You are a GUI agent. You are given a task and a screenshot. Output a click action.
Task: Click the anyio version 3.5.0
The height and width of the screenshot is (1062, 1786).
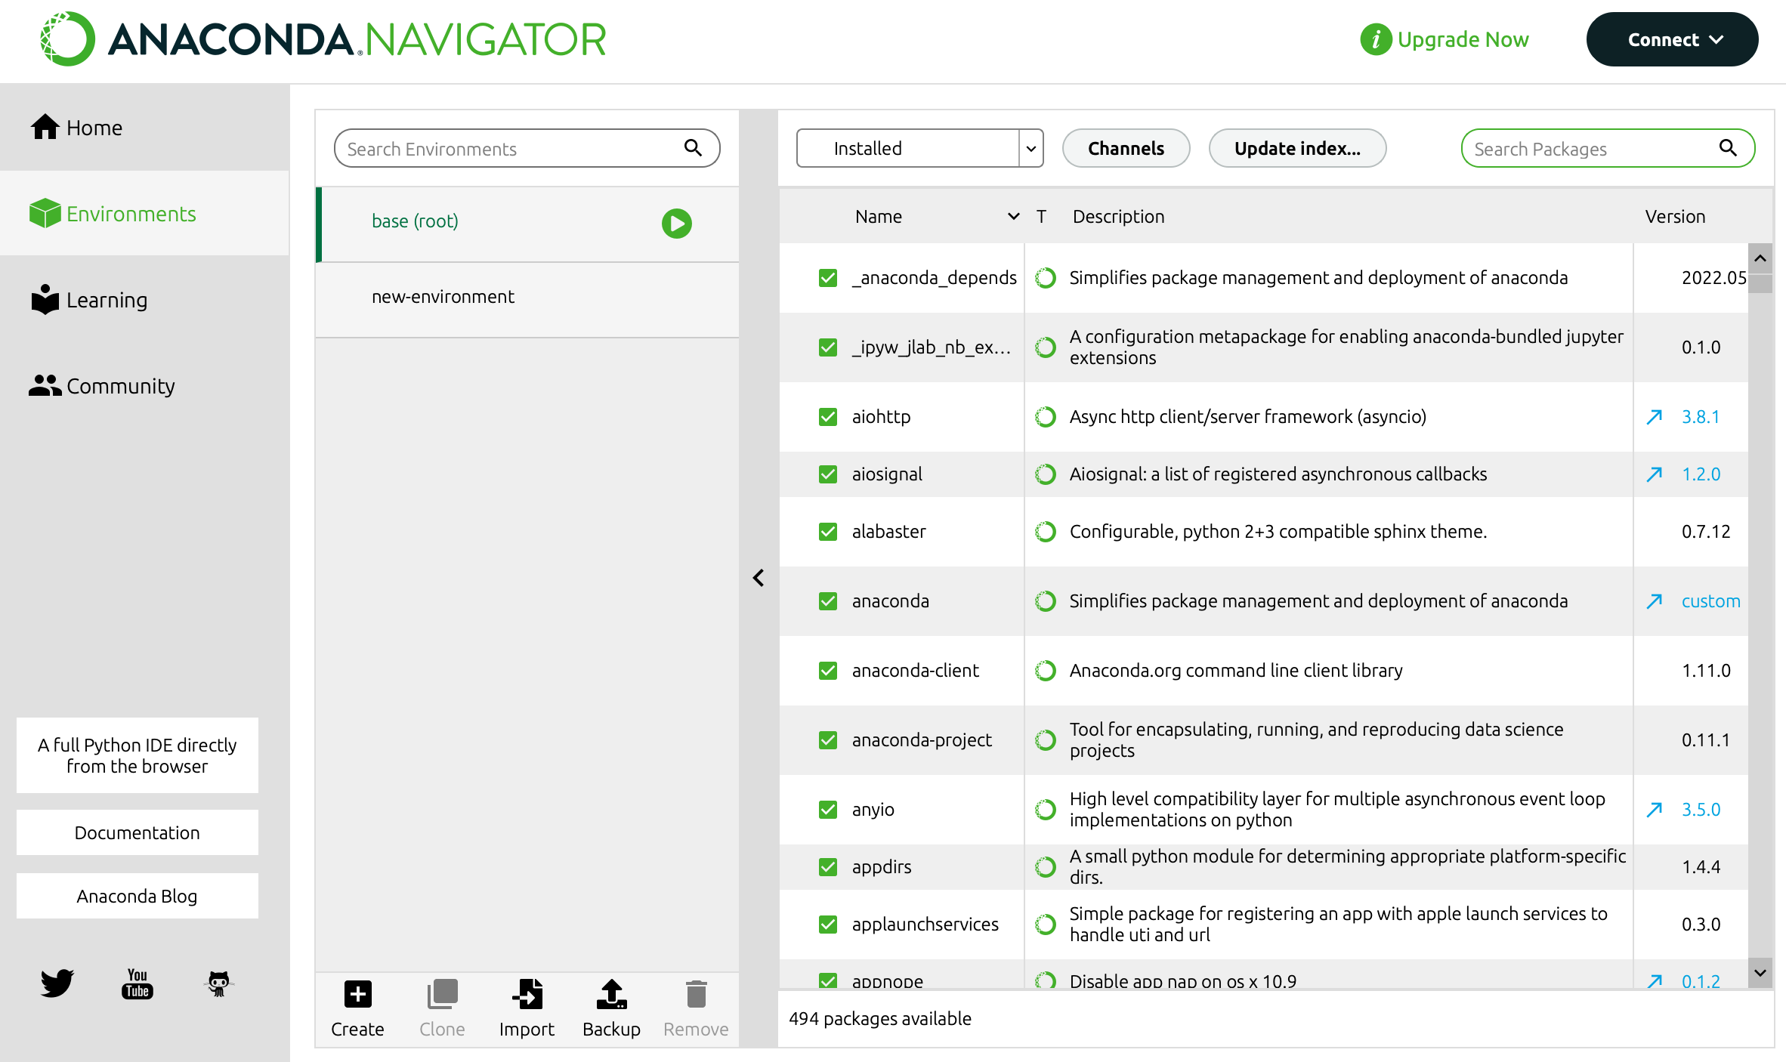[1701, 810]
